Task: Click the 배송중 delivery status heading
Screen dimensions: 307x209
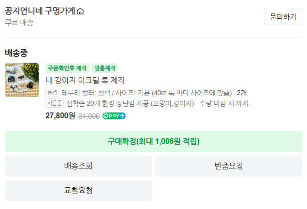Action: 16,53
